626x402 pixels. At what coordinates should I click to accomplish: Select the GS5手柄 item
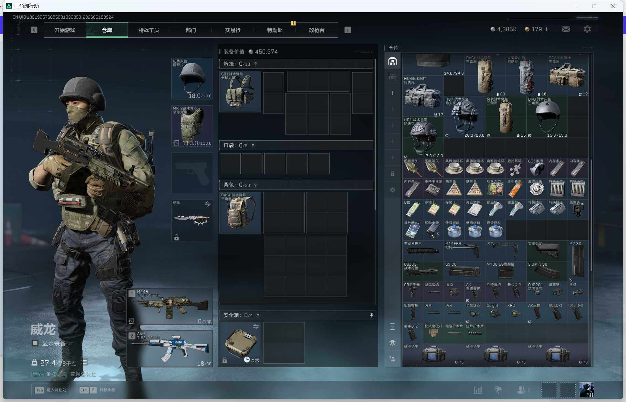coord(537,169)
